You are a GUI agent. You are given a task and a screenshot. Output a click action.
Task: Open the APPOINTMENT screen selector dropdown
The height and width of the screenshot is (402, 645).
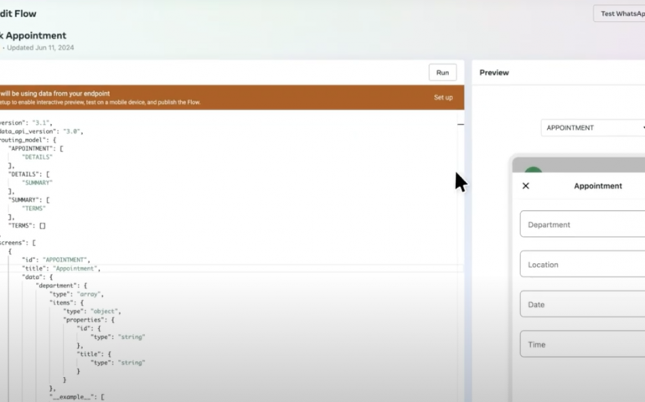[x=593, y=128]
